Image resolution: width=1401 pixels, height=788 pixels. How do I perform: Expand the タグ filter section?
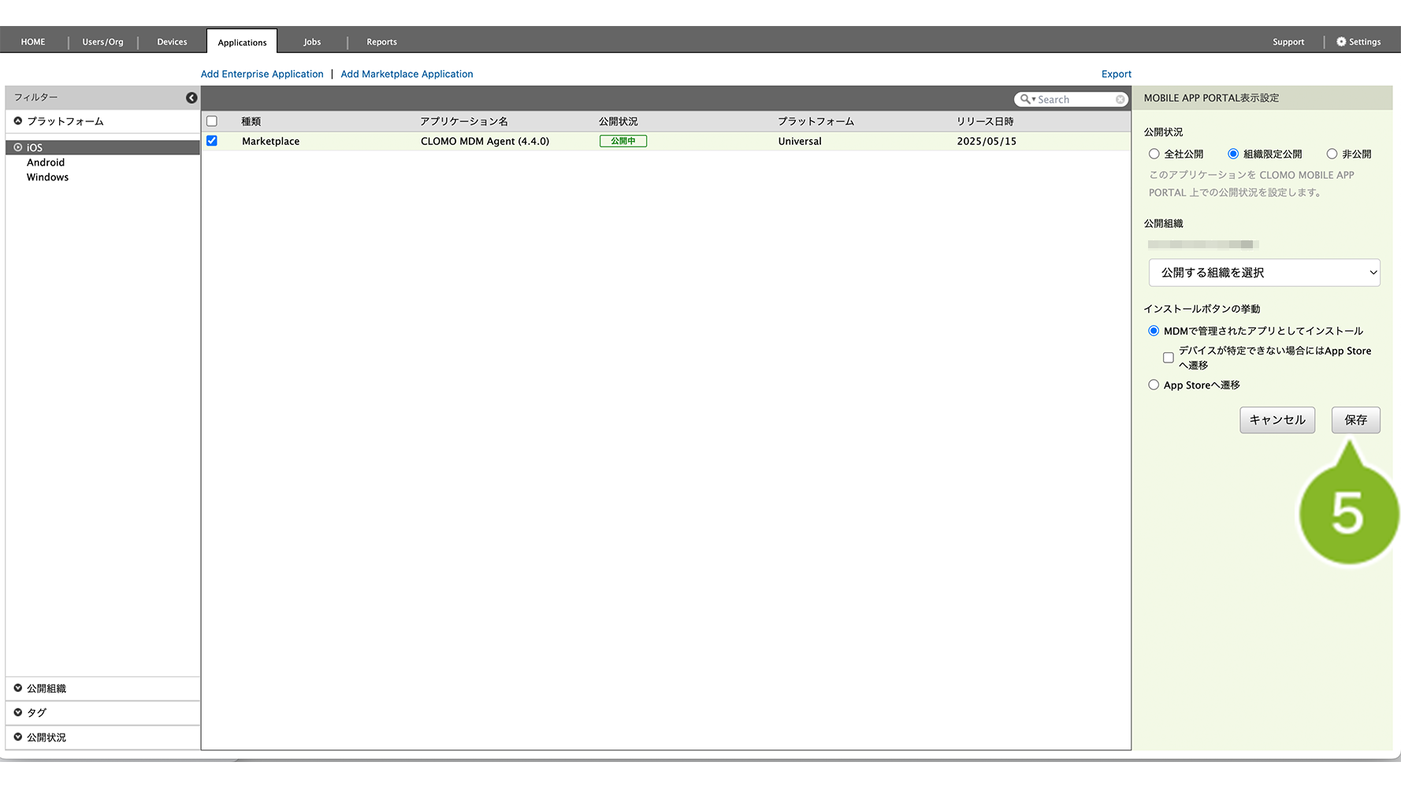[36, 712]
